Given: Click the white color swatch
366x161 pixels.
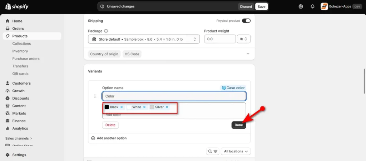Looking at the screenshot, I should tap(129, 107).
